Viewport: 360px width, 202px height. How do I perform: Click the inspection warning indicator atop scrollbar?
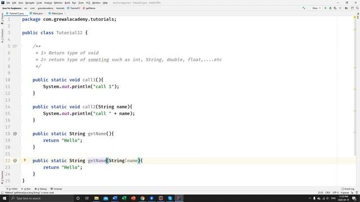[355, 17]
